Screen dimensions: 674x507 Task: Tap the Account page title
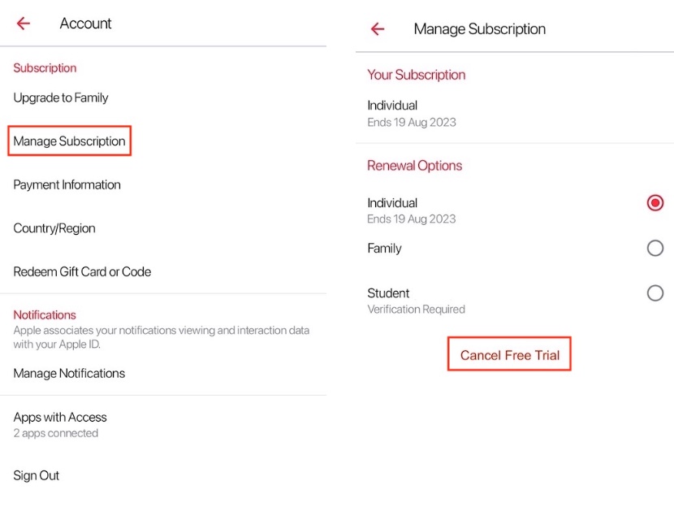click(85, 24)
